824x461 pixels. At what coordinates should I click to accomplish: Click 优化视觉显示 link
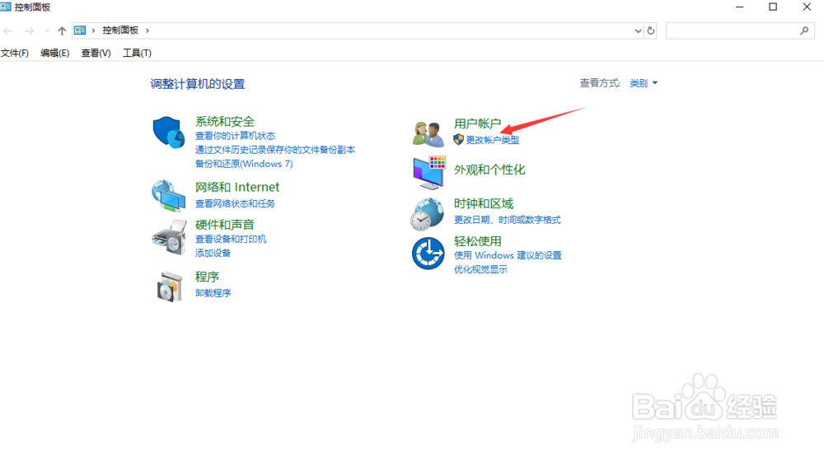coord(481,269)
